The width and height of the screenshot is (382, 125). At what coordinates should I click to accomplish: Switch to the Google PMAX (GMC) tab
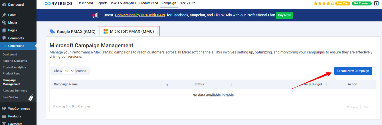tap(72, 32)
